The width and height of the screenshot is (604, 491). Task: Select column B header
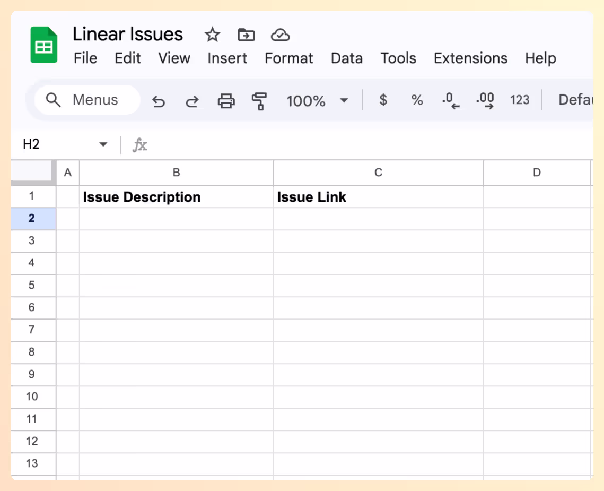177,173
